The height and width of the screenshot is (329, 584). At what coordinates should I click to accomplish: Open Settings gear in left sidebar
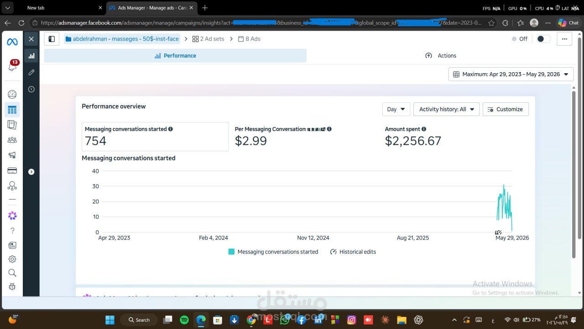click(x=12, y=259)
